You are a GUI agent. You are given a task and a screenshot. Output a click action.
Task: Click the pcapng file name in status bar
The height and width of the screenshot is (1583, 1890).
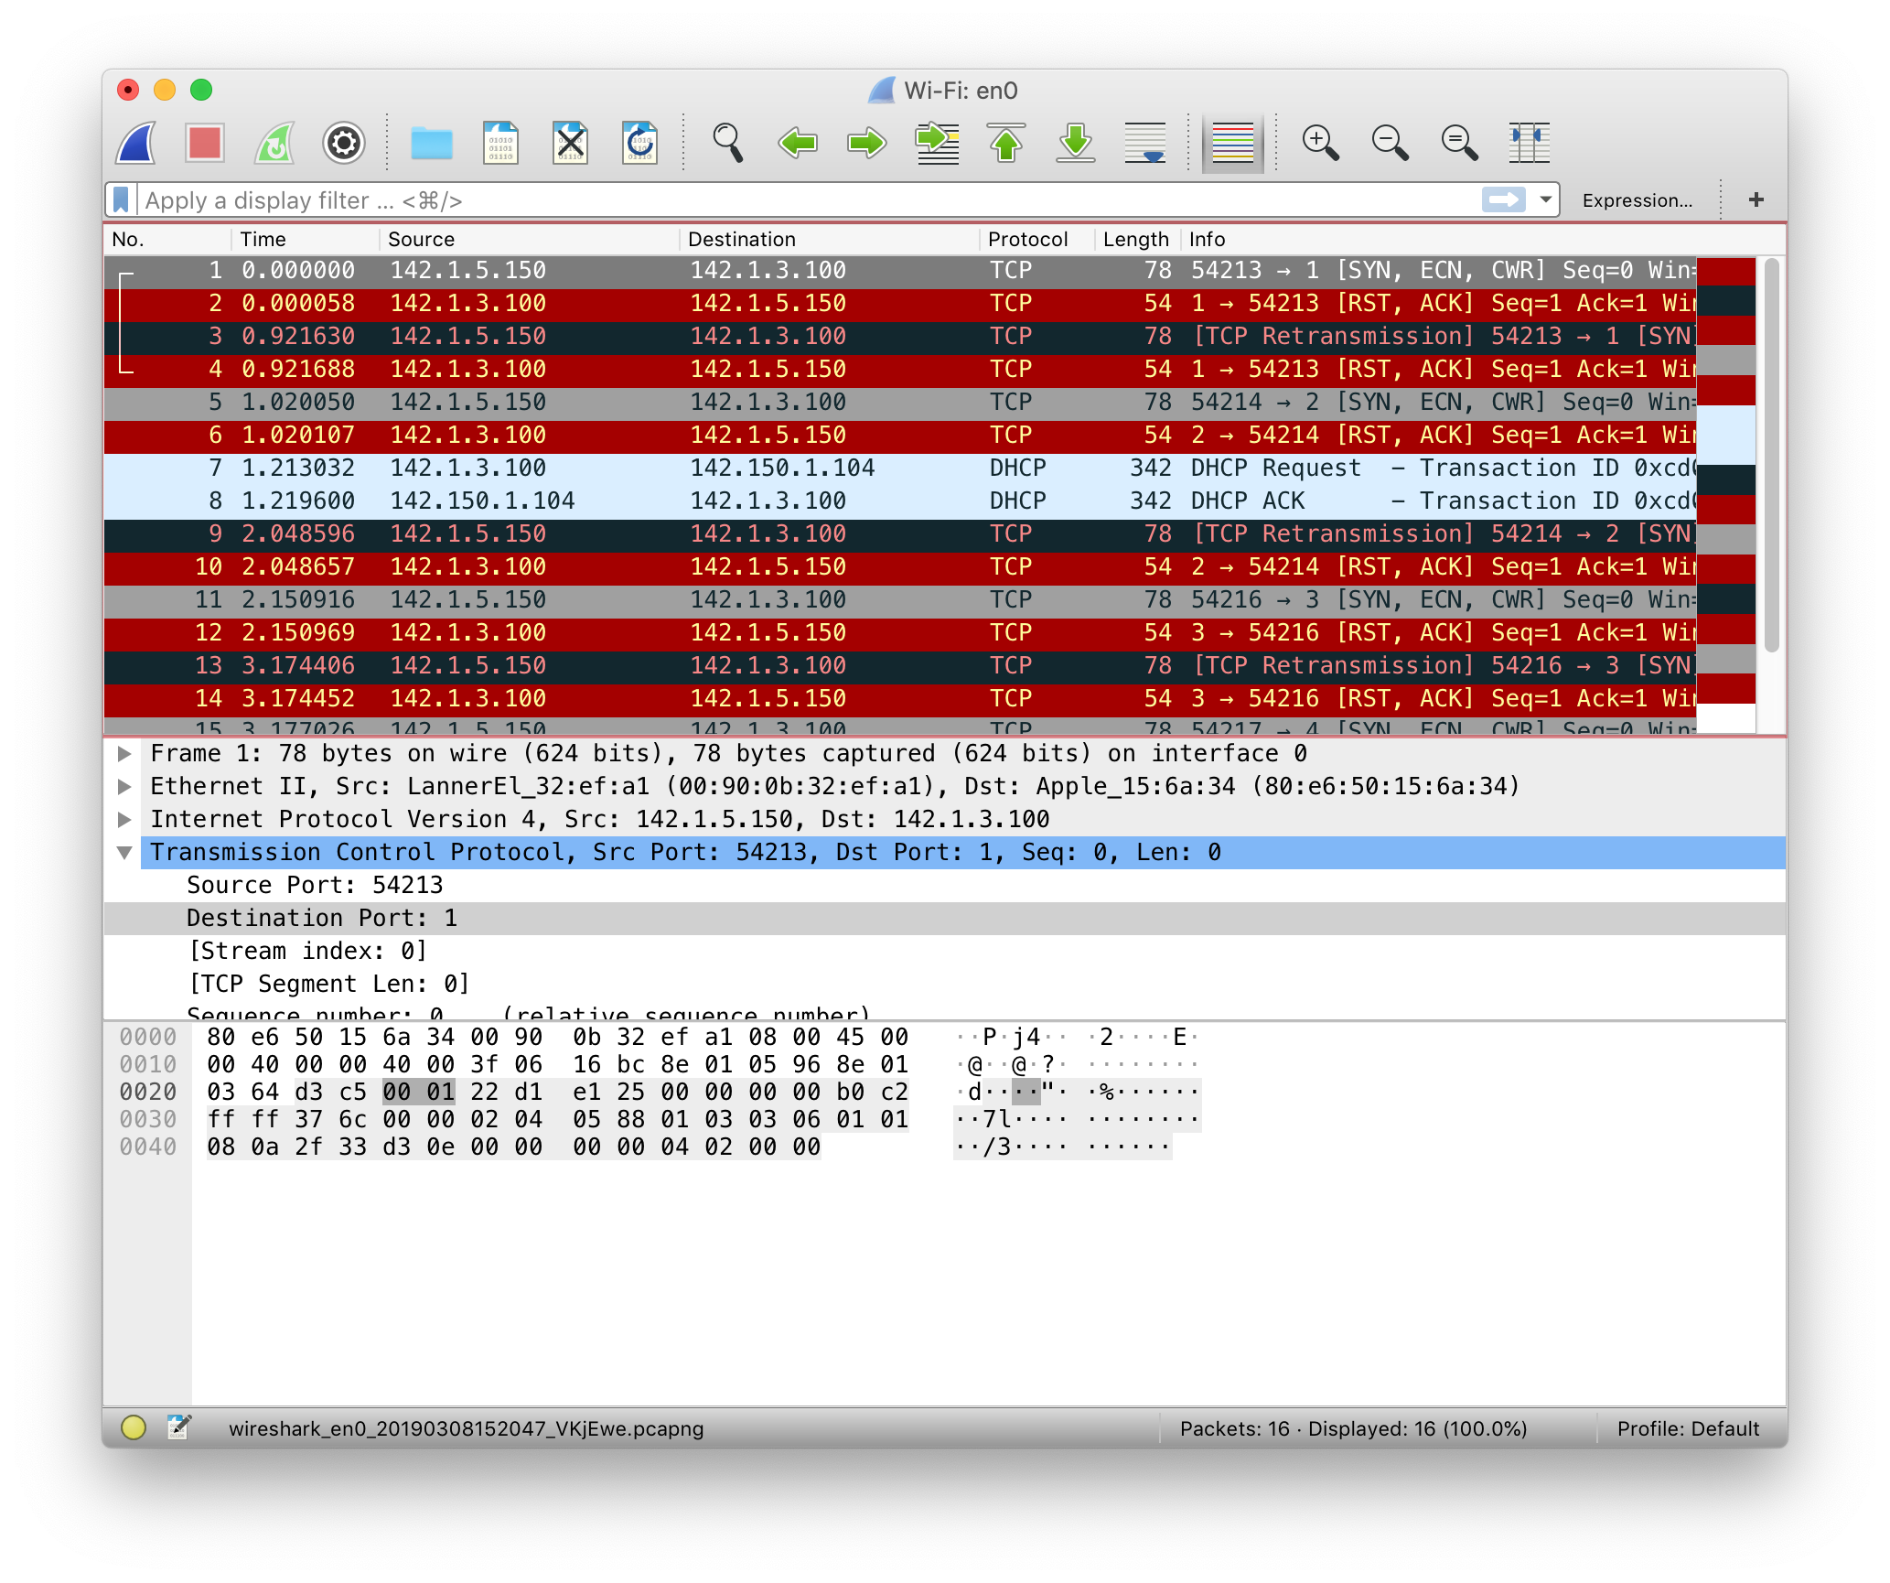466,1429
